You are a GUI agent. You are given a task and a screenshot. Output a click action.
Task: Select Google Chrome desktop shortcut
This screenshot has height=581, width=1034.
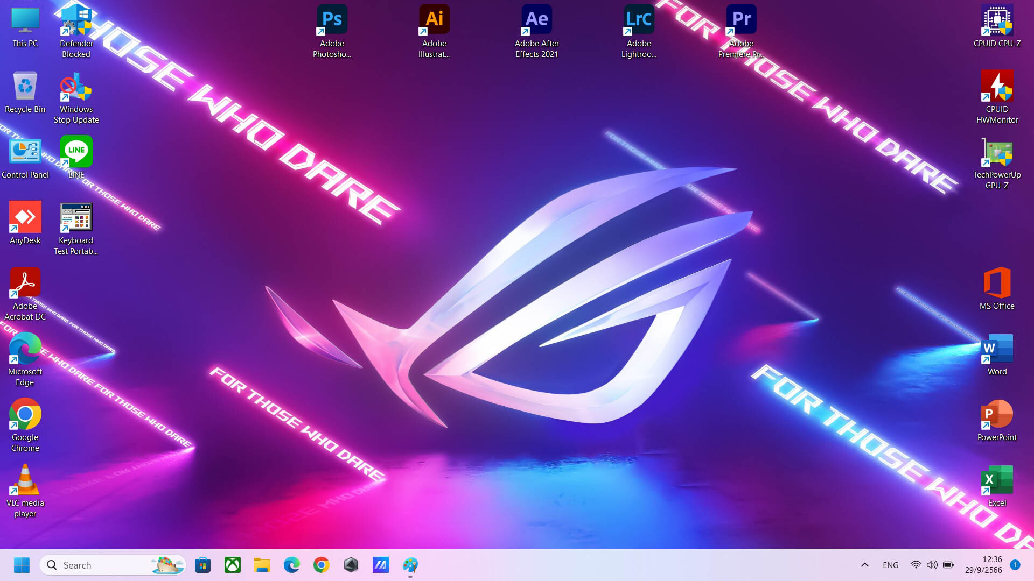tap(25, 426)
